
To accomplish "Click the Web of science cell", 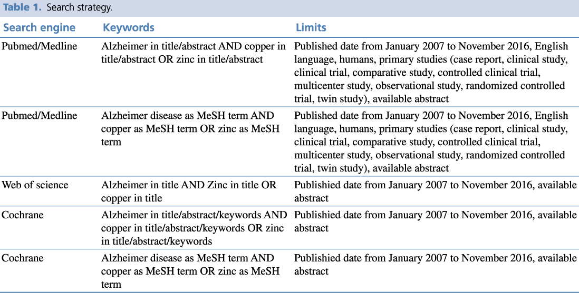I will (x=35, y=185).
